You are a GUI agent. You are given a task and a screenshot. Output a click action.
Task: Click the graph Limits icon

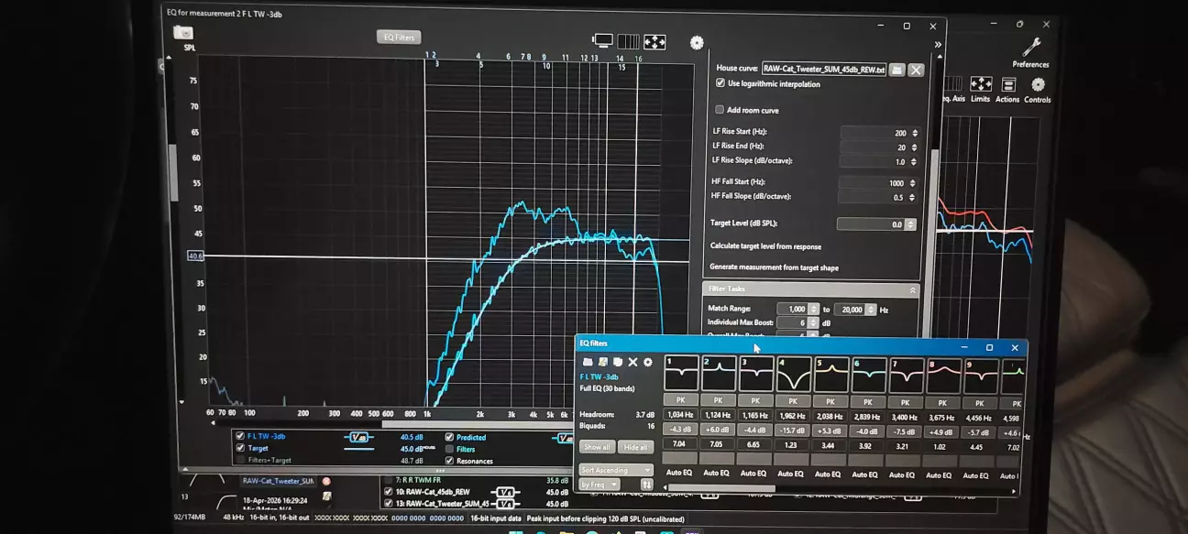pyautogui.click(x=980, y=88)
